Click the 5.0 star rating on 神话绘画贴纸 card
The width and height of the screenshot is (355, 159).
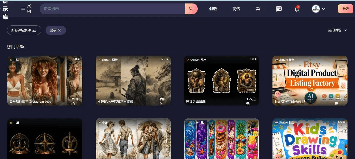click(253, 59)
